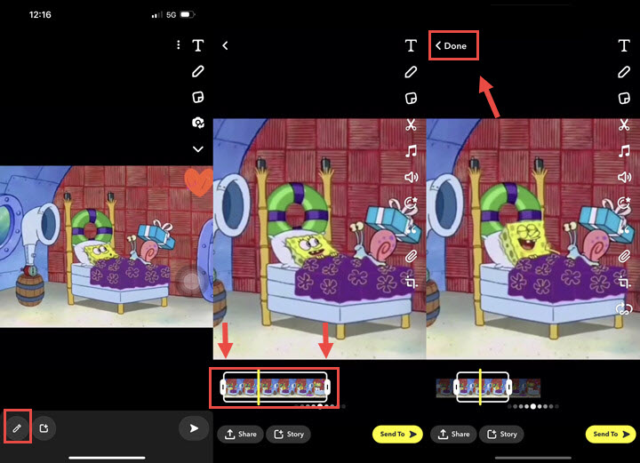Image resolution: width=640 pixels, height=463 pixels.
Task: Select the draw pencil tool in left screen
Action: 198,71
